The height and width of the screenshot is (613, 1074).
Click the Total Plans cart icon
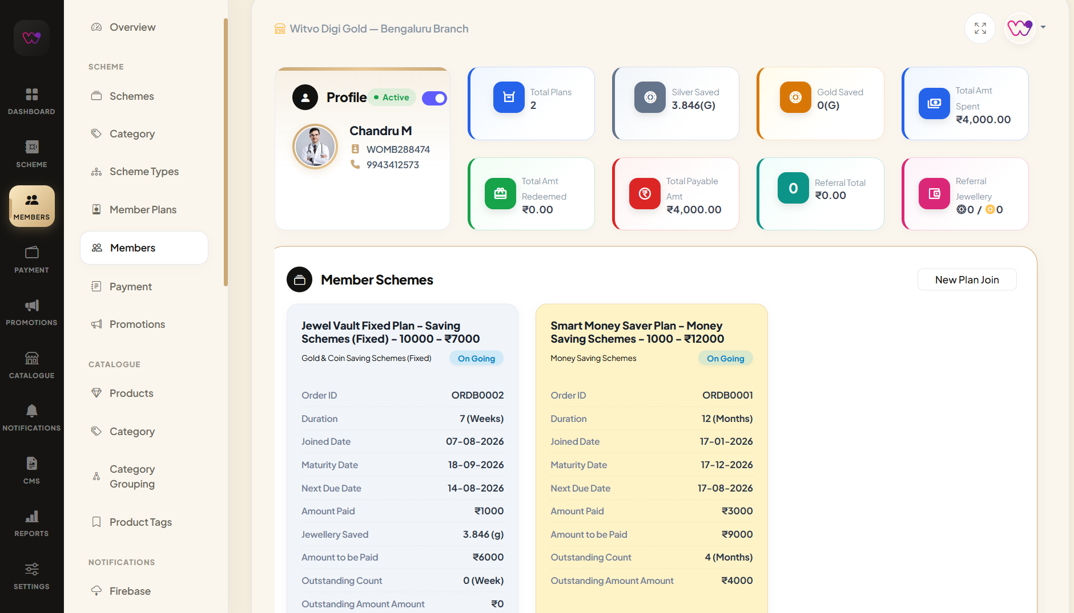pyautogui.click(x=509, y=97)
